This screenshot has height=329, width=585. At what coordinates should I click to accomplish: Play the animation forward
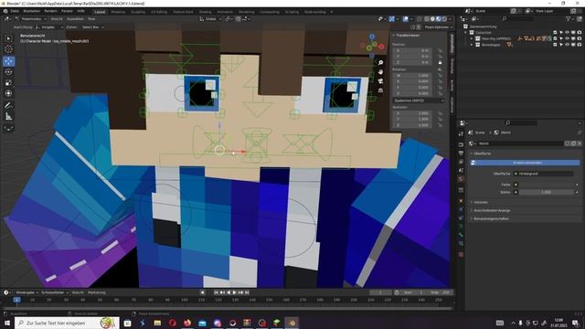pyautogui.click(x=234, y=292)
